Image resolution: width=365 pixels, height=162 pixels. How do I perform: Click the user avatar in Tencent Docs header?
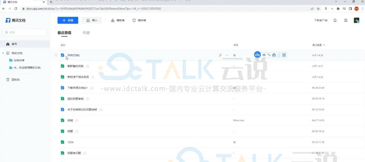(x=356, y=20)
